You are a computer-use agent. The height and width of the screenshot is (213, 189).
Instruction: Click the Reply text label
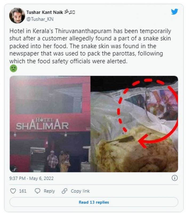click(x=49, y=191)
